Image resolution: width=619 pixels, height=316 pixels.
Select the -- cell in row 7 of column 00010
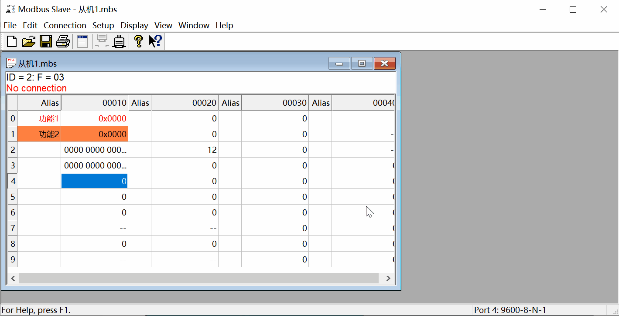point(95,228)
